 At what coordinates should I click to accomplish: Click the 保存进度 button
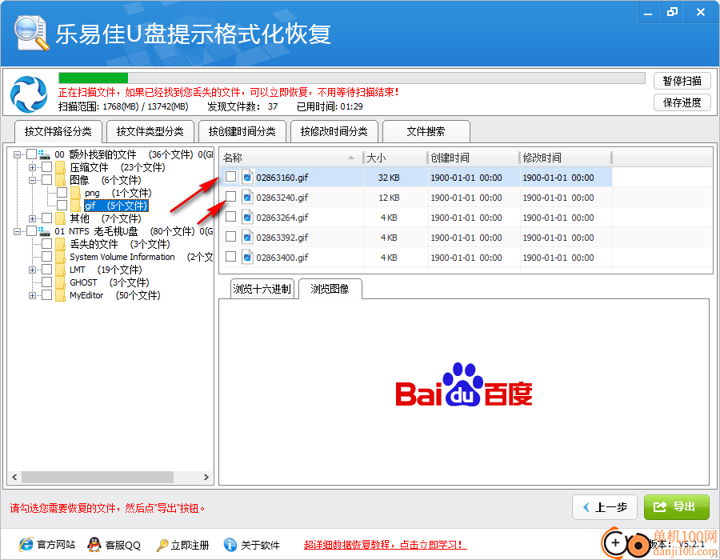[682, 103]
